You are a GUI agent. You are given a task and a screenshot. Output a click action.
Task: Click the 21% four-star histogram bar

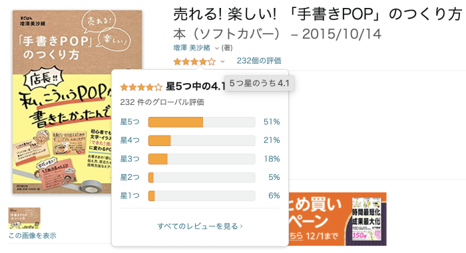[202, 141]
